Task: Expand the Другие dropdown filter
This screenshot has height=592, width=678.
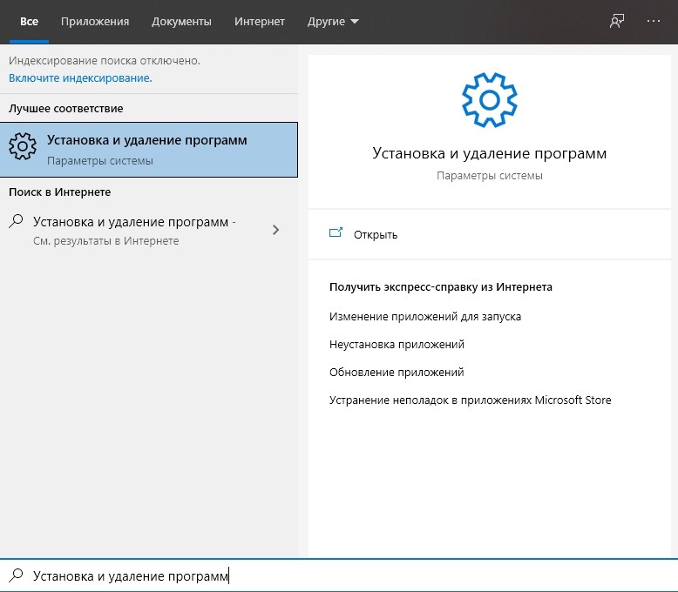Action: click(x=333, y=22)
